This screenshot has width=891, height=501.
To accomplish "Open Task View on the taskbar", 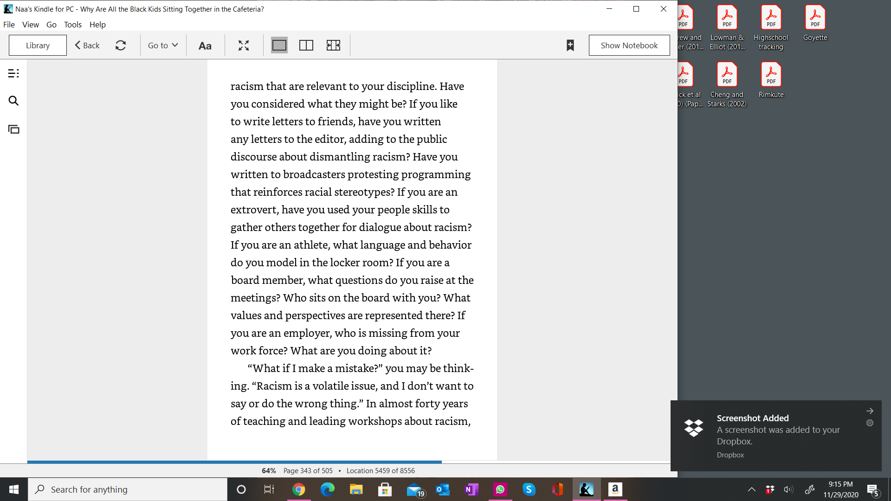I will click(269, 489).
